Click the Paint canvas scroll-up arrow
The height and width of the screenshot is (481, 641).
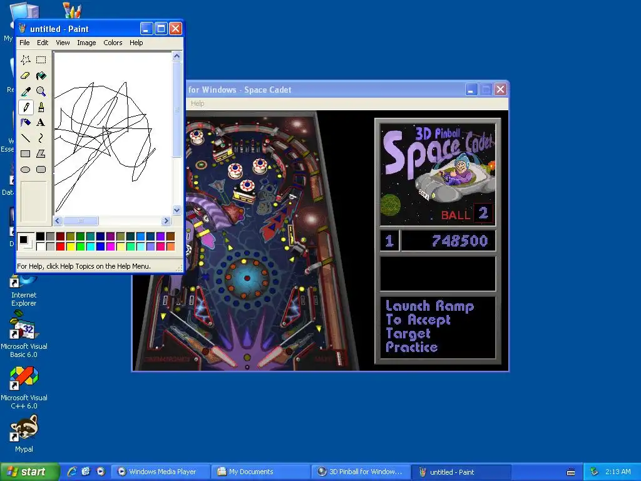(177, 56)
